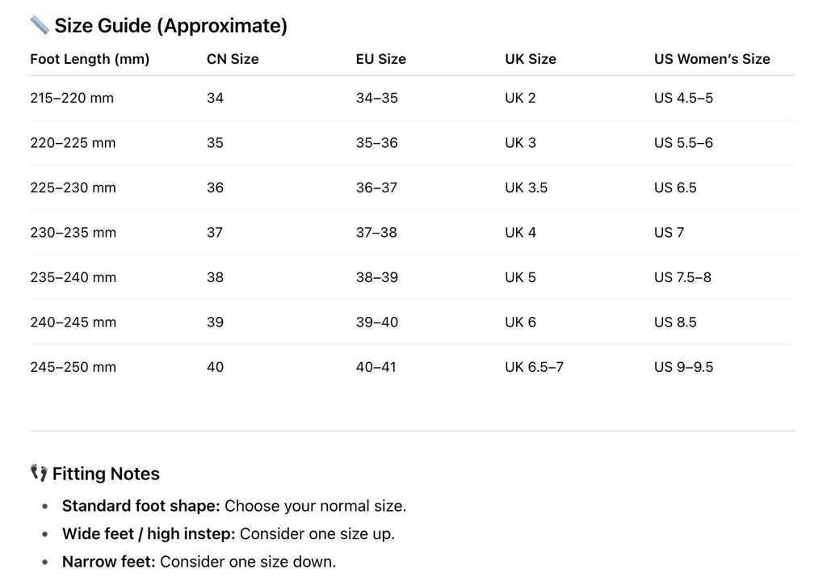Select the UK Size column header
The width and height of the screenshot is (827, 586).
531,59
